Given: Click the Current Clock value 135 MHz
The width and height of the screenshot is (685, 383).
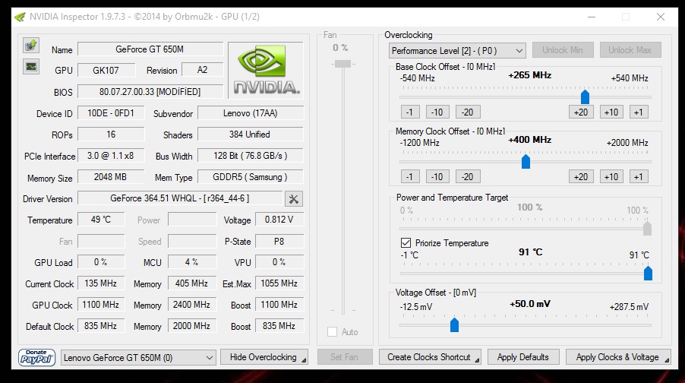Looking at the screenshot, I should tap(101, 283).
